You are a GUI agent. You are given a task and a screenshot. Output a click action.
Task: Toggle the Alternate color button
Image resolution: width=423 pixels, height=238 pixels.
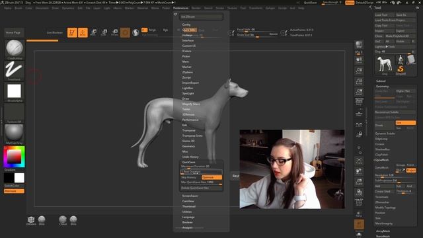(14, 191)
